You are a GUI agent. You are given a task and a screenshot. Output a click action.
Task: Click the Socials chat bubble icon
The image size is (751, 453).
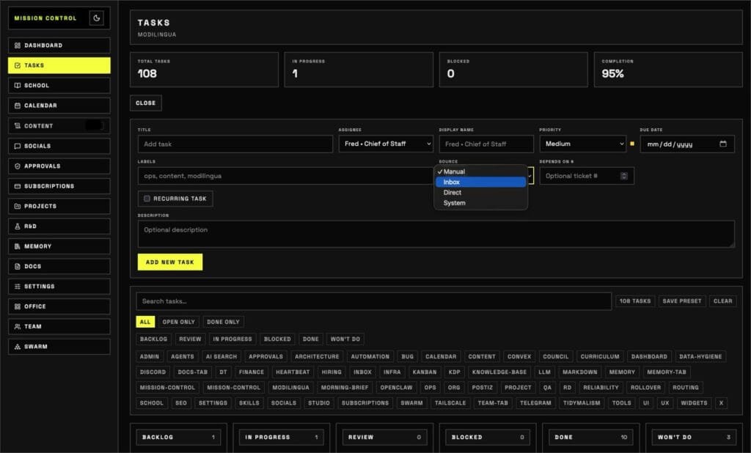click(x=18, y=146)
